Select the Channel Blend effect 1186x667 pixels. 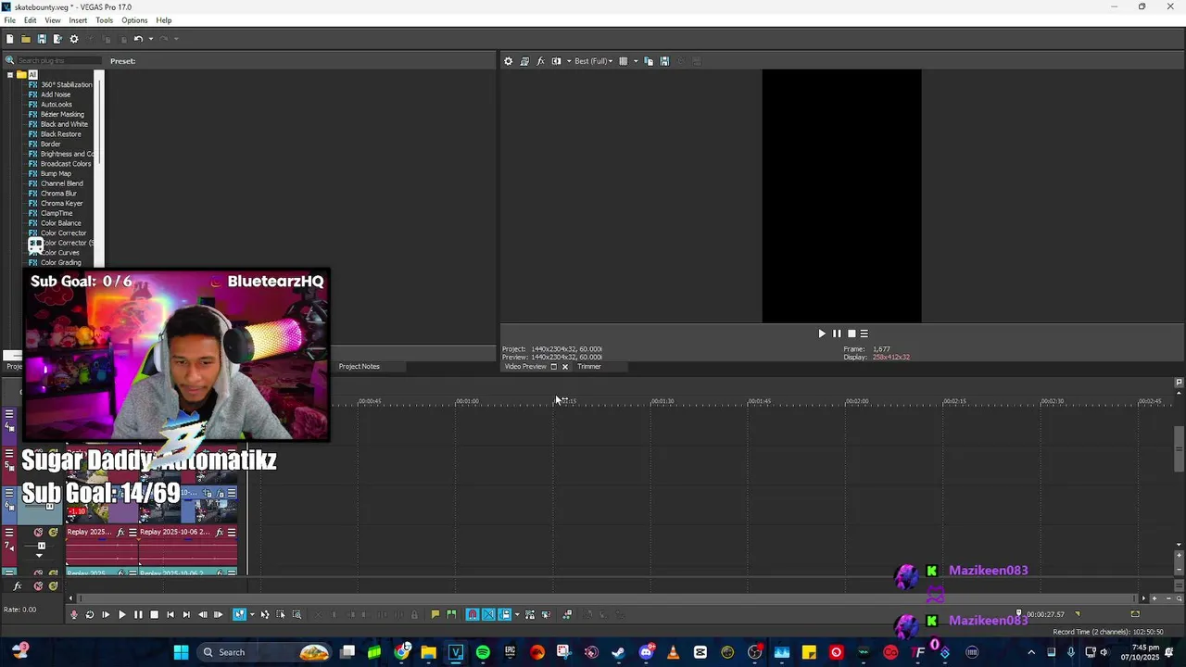coord(61,183)
